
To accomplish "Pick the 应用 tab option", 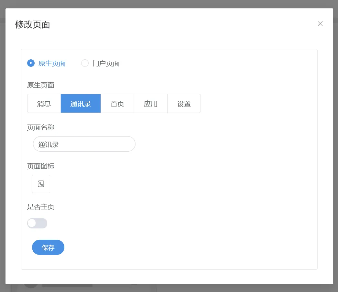I will pos(151,104).
